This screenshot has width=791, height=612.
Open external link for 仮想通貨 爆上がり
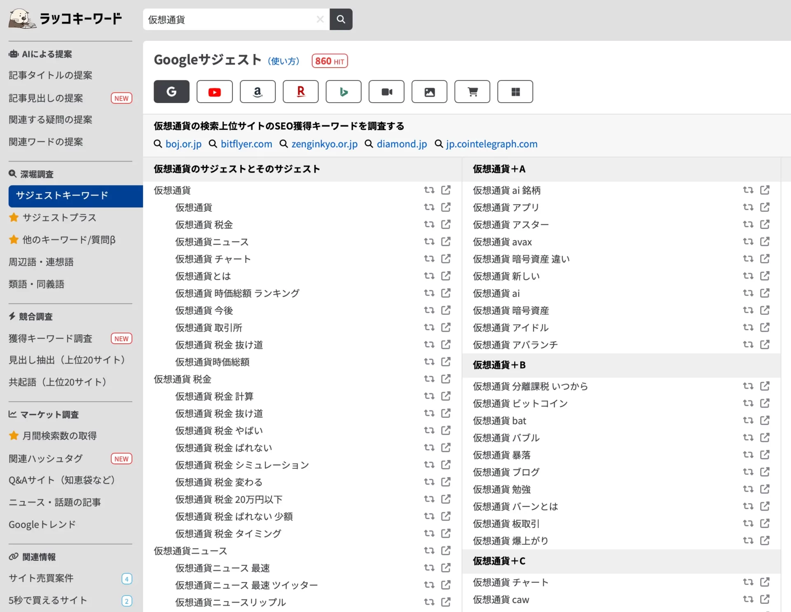coord(765,540)
